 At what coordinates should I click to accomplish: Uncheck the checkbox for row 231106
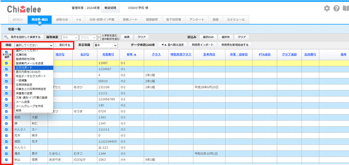(x=6, y=87)
